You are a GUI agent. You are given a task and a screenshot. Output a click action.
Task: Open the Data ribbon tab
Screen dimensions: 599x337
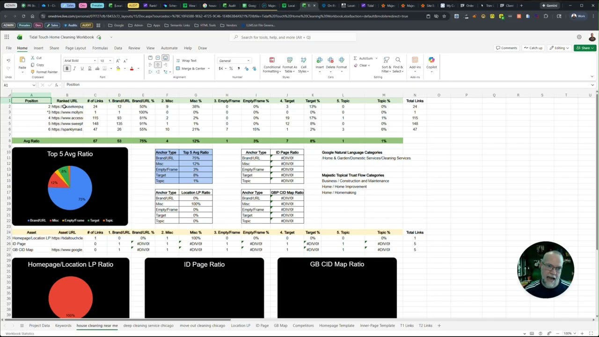(x=118, y=48)
